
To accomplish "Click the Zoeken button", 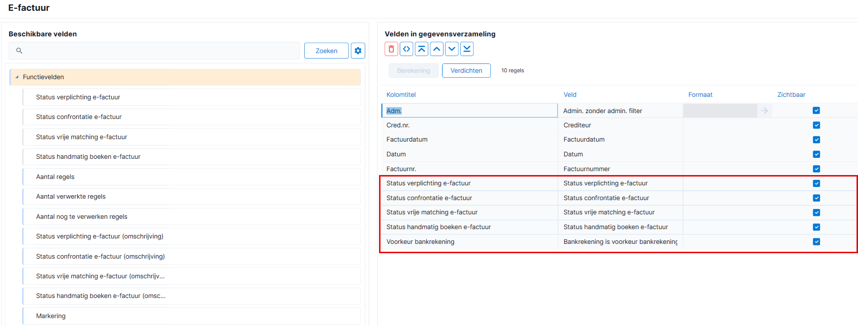I will click(x=326, y=51).
